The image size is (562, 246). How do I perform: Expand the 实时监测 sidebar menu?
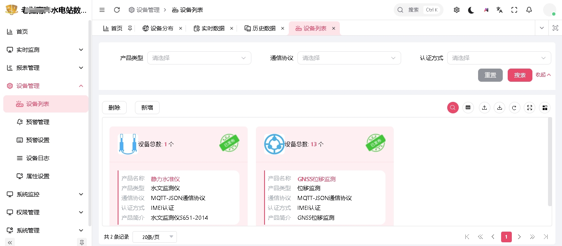tap(45, 50)
